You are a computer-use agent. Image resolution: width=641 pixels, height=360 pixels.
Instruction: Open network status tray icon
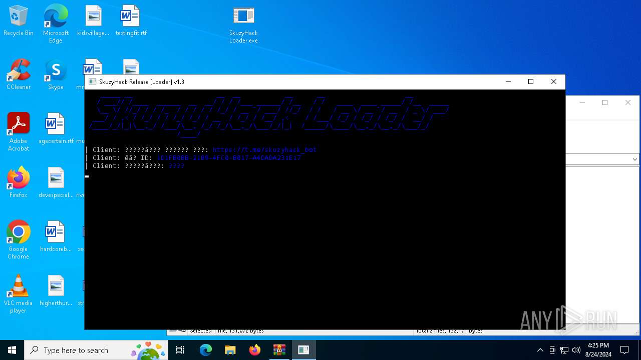point(564,350)
